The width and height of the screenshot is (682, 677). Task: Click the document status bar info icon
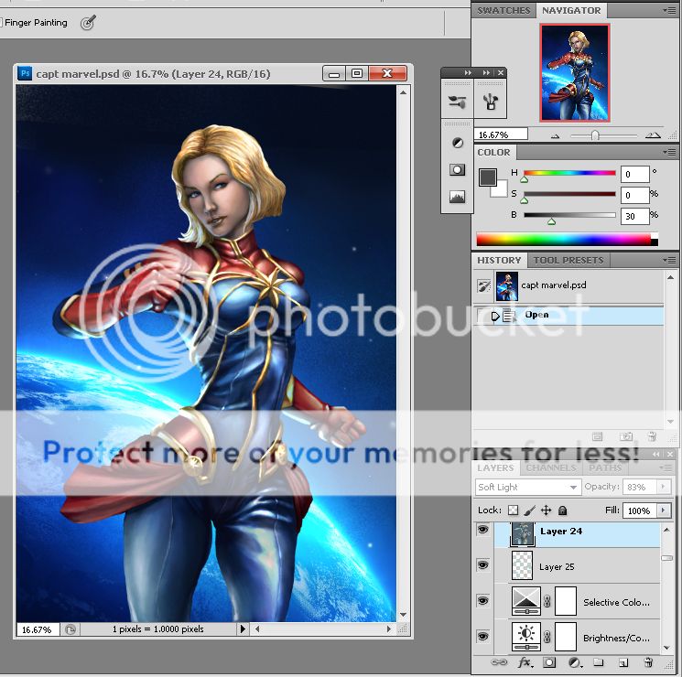coord(70,629)
